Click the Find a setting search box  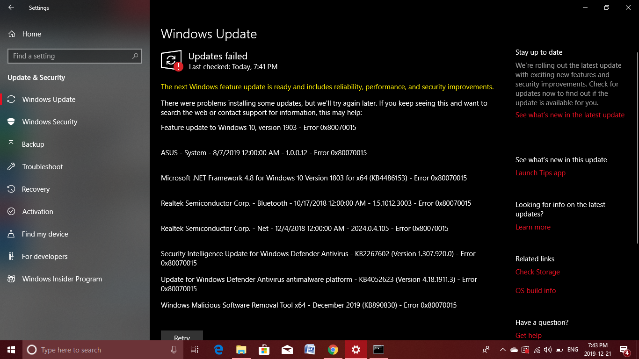click(x=75, y=56)
